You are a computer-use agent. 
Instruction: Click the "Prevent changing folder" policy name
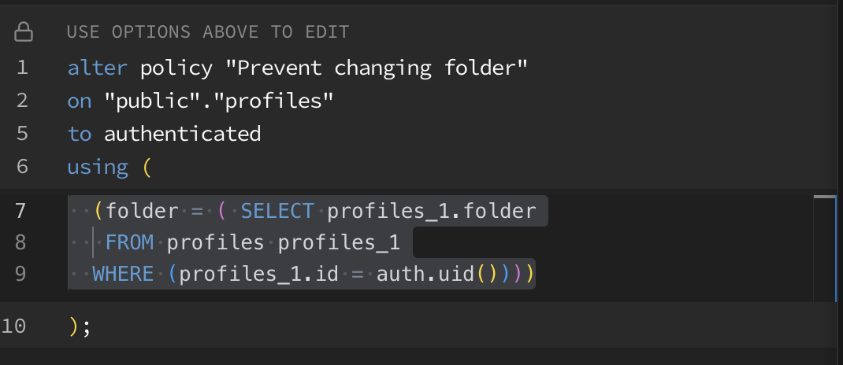pos(376,68)
